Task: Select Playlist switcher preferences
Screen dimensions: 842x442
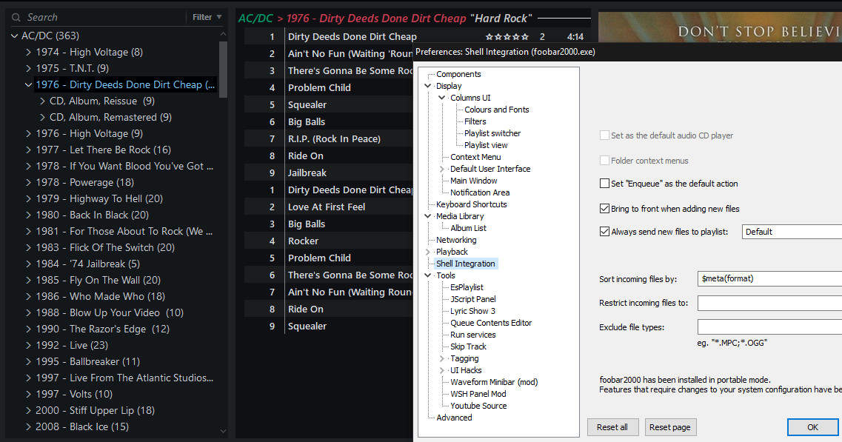Action: [492, 133]
